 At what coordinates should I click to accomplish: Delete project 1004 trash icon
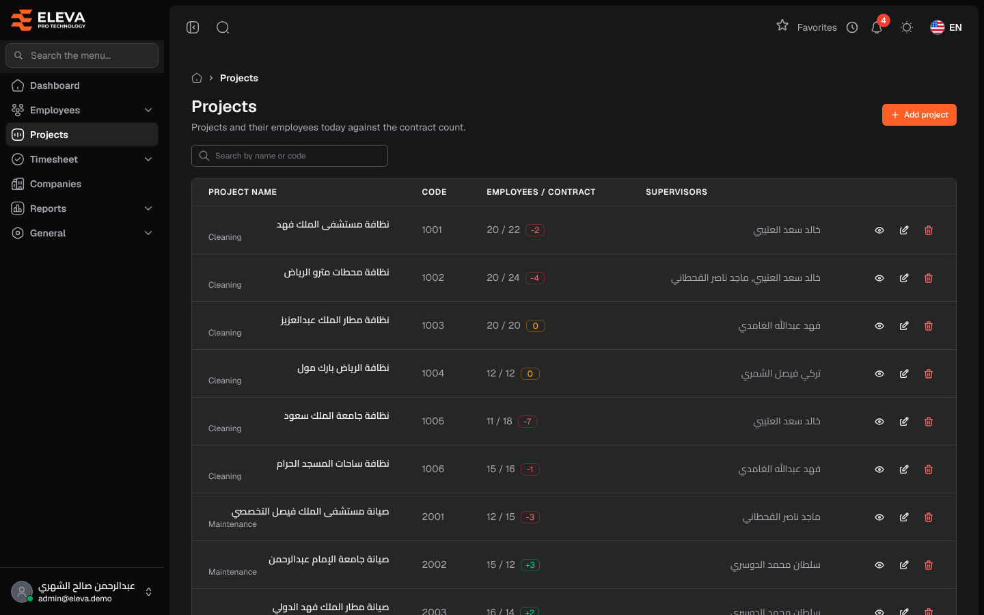(929, 374)
